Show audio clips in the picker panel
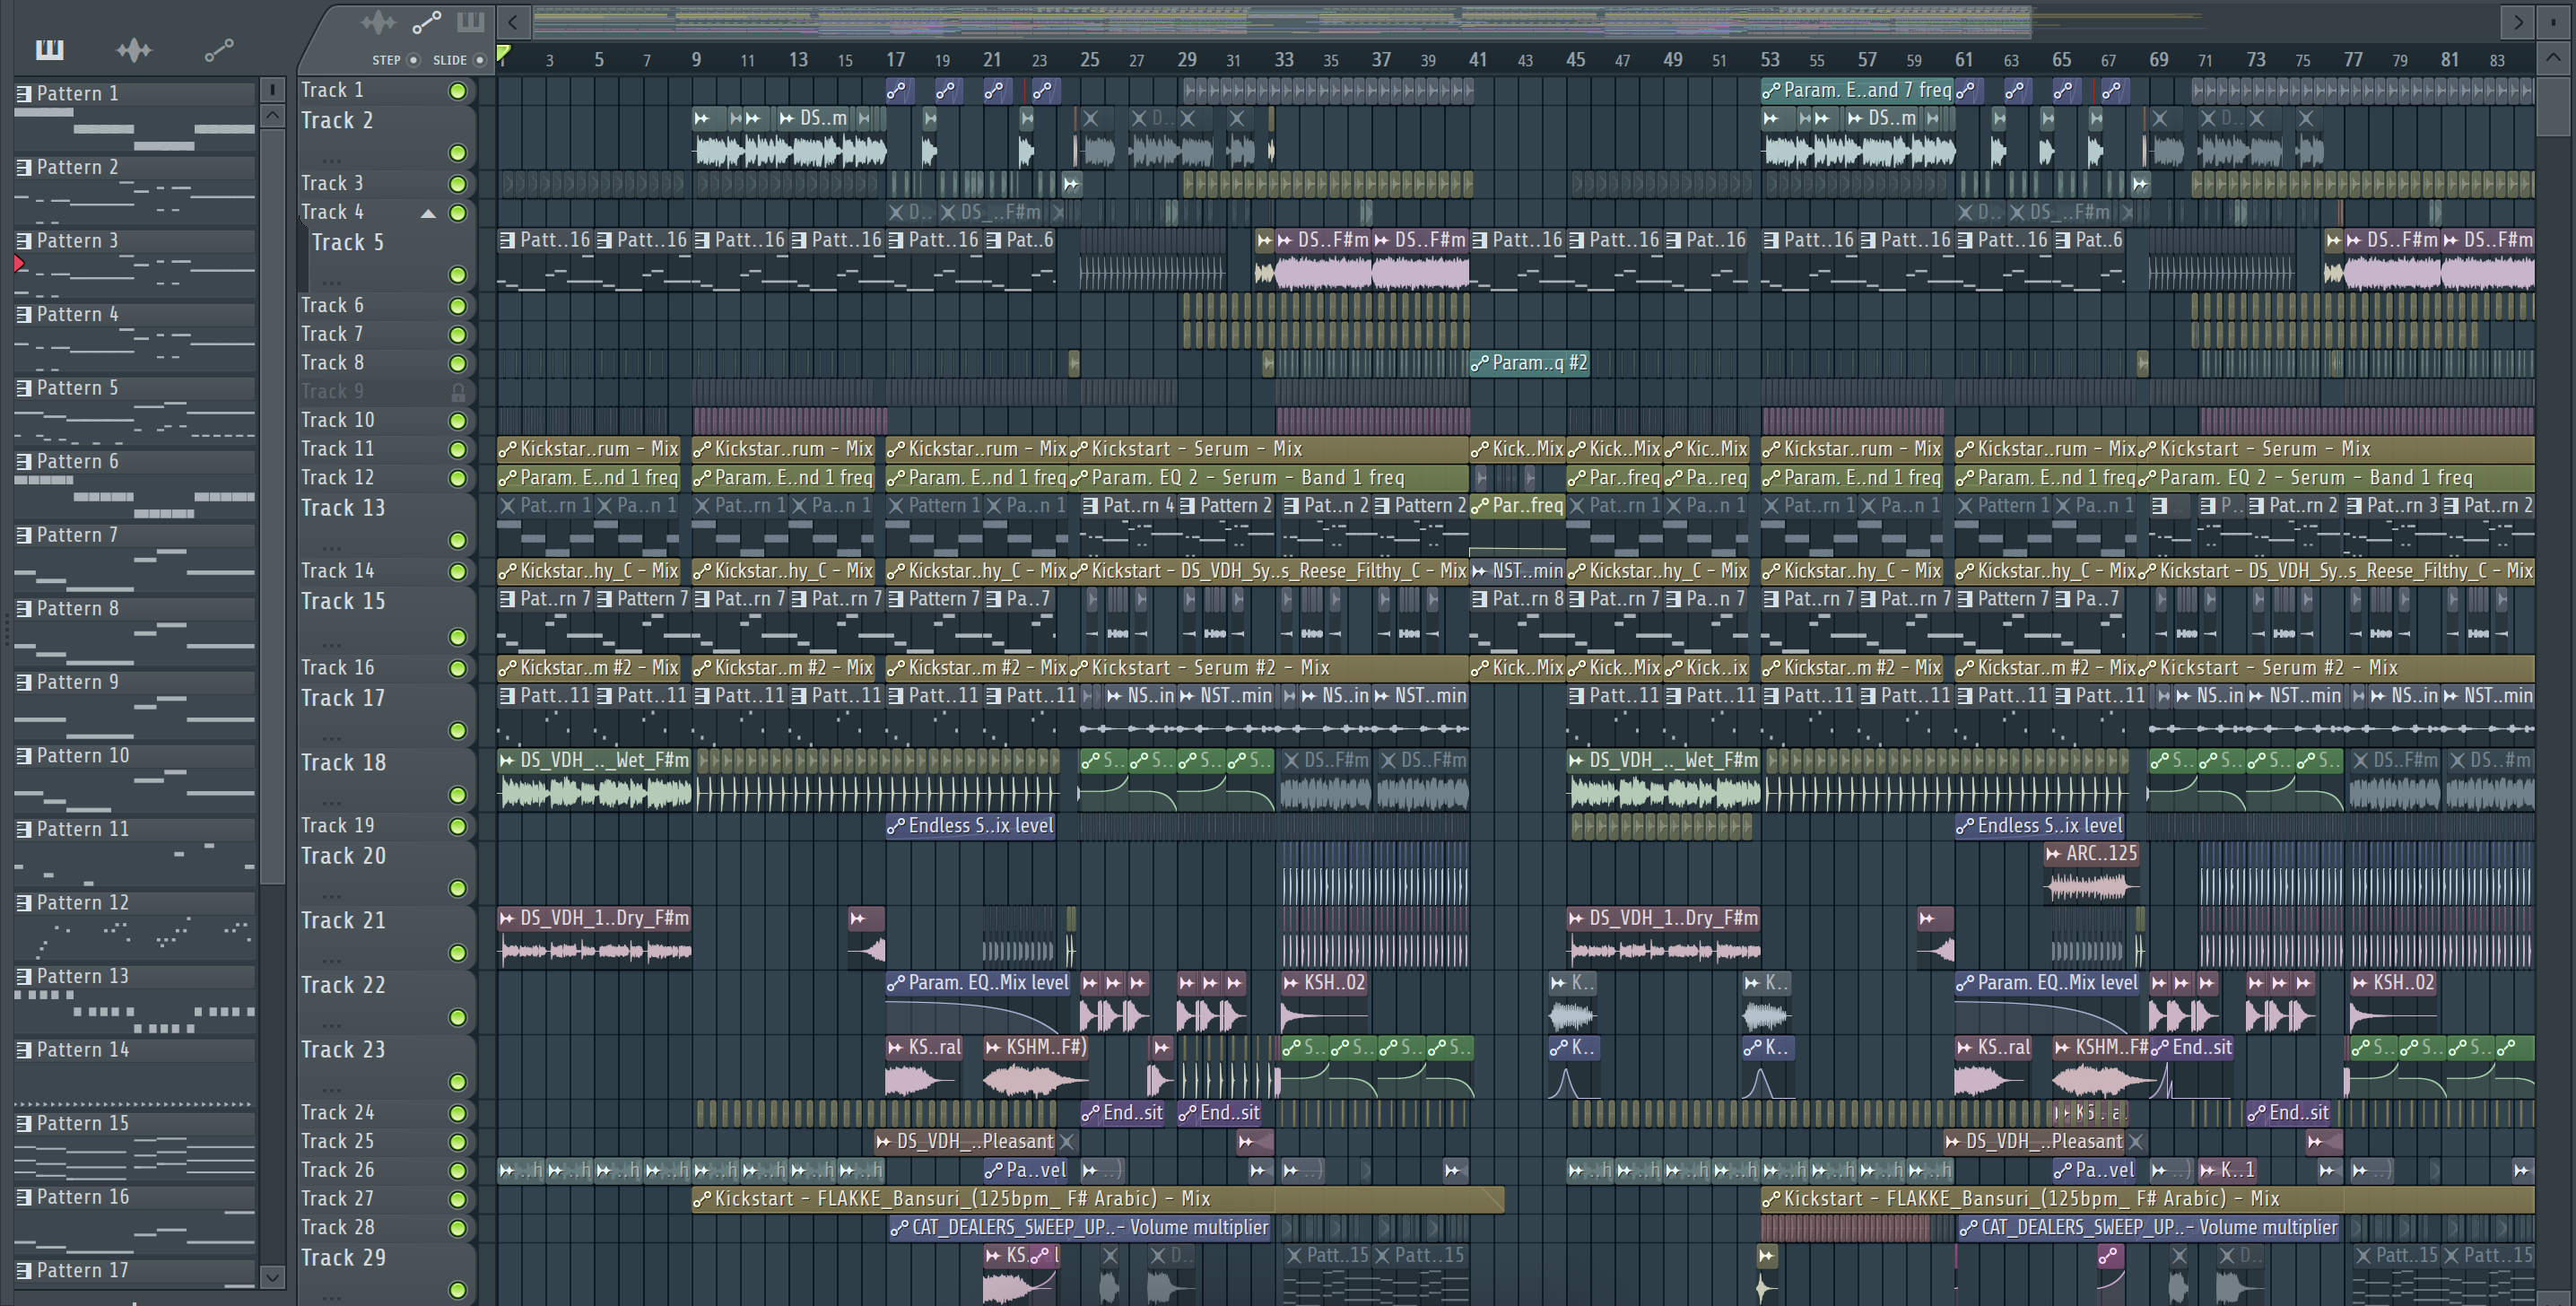The height and width of the screenshot is (1306, 2576). 134,49
